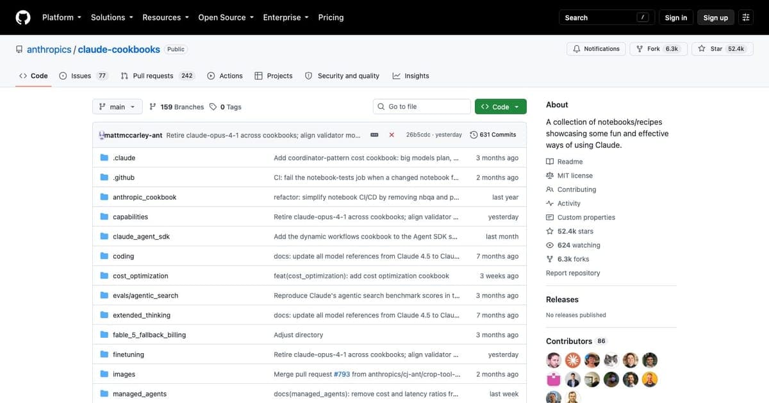Image resolution: width=769 pixels, height=403 pixels.
Task: Open the GitHub homepage logo
Action: [23, 17]
